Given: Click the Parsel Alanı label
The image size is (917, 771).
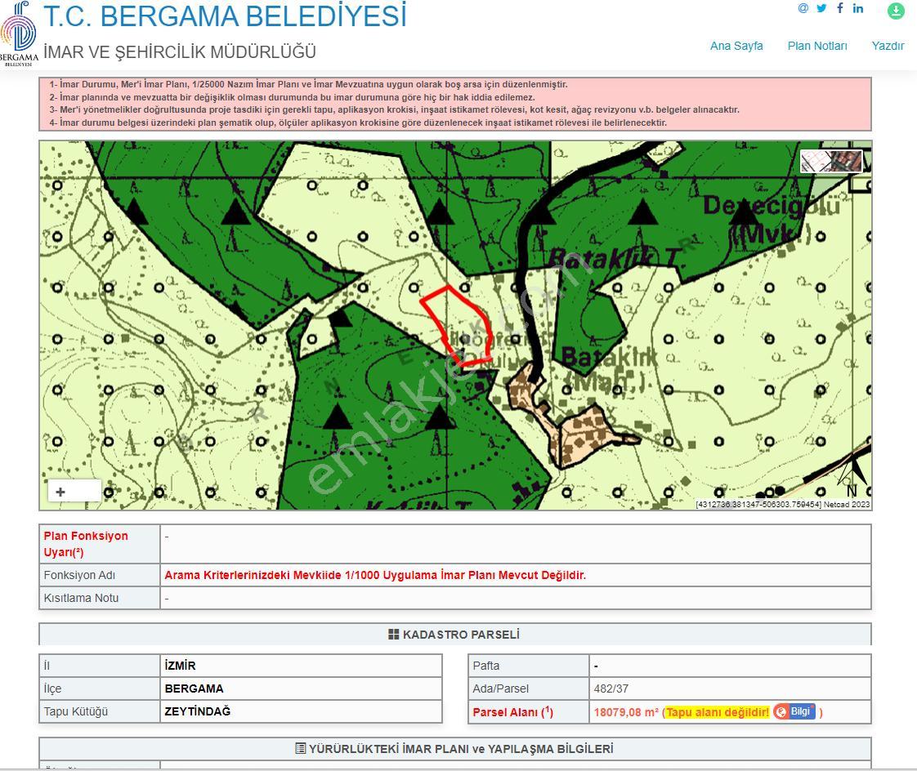Looking at the screenshot, I should tap(513, 712).
